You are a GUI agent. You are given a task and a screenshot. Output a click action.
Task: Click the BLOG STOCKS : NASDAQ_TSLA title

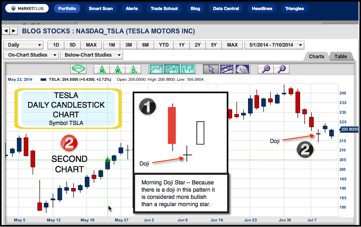click(x=109, y=31)
